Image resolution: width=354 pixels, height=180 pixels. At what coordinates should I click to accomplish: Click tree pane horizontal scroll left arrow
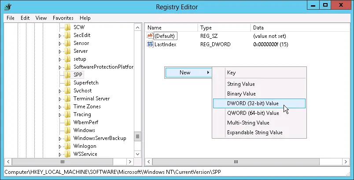8,162
